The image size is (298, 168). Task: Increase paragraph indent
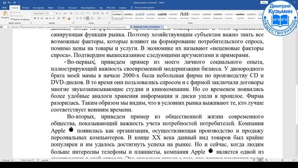pos(98,14)
